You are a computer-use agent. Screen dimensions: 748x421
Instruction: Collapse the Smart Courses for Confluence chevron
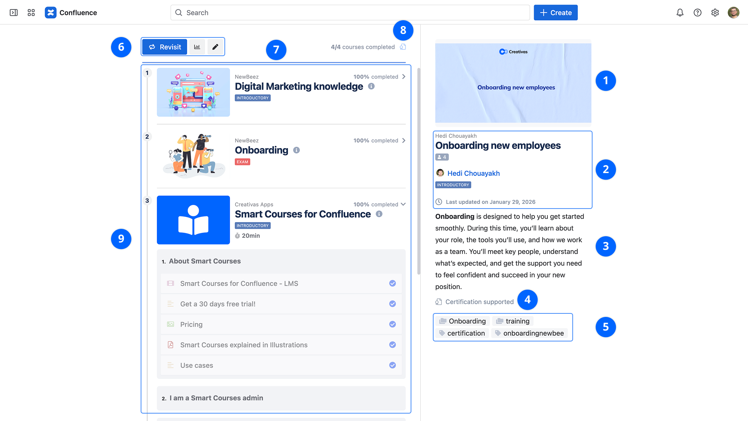[x=403, y=204]
